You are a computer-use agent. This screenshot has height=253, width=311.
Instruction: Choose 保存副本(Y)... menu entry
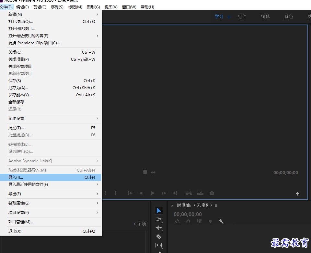(x=51, y=95)
